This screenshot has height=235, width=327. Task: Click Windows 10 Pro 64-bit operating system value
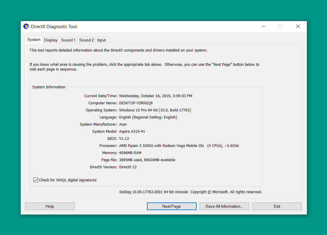pyautogui.click(x=155, y=110)
